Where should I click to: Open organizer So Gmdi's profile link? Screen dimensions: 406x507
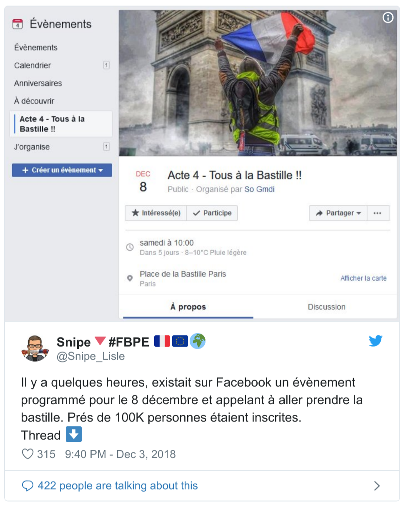click(259, 189)
